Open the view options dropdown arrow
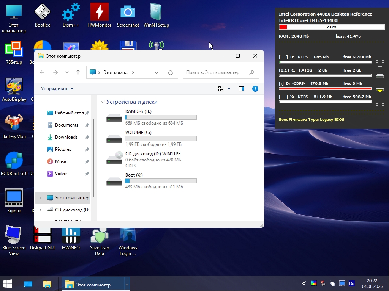The image size is (389, 291). [229, 89]
